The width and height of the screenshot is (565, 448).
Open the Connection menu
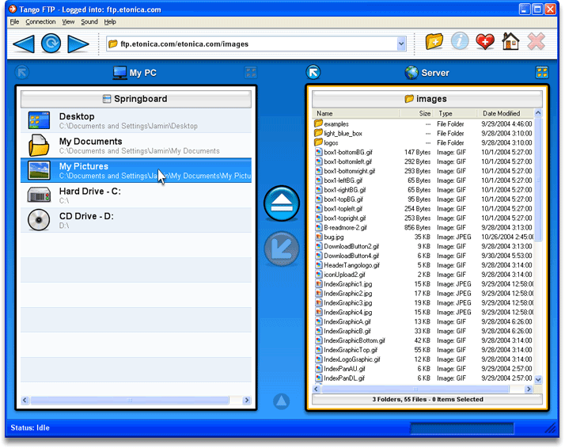click(40, 21)
